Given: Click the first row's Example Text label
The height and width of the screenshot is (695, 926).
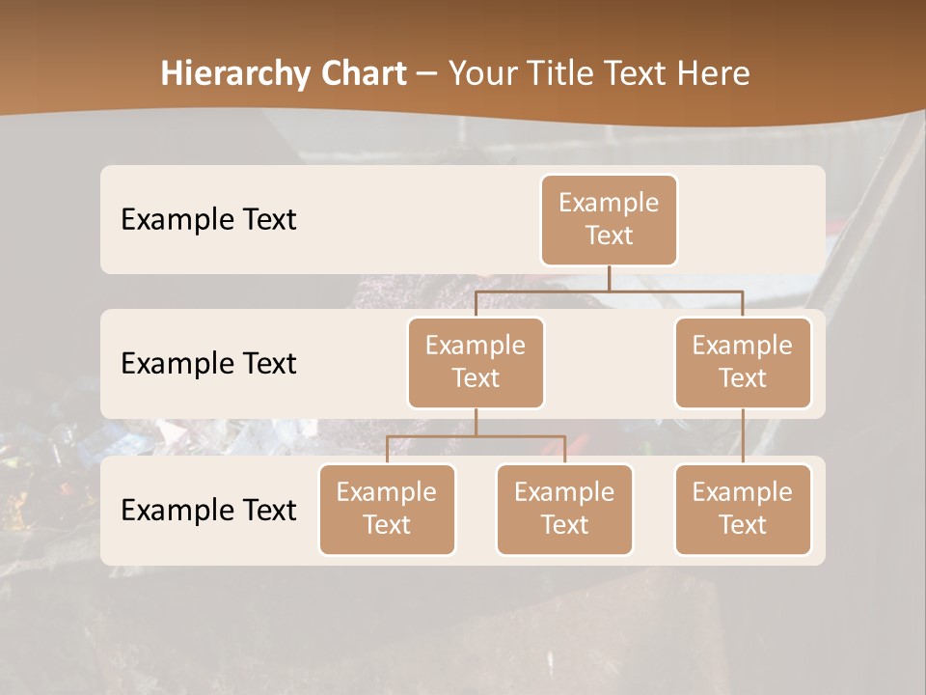Looking at the screenshot, I should tap(208, 220).
